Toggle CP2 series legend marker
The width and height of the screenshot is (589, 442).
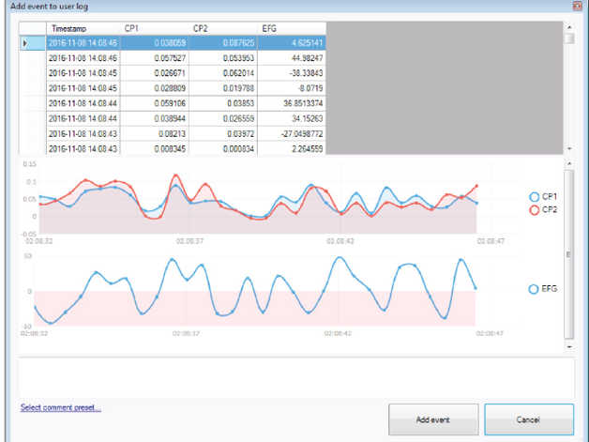tap(535, 210)
